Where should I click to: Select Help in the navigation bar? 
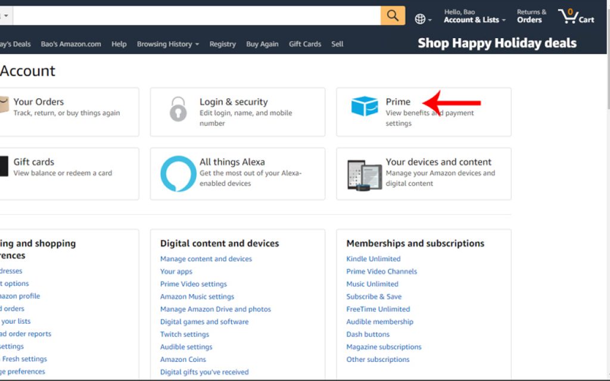tap(119, 43)
